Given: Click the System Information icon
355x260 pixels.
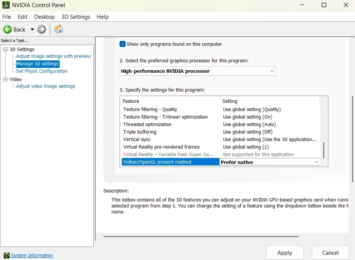Looking at the screenshot, I should click(7, 255).
